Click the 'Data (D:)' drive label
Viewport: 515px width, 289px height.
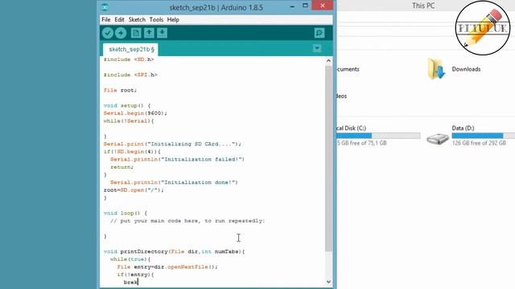(x=463, y=128)
